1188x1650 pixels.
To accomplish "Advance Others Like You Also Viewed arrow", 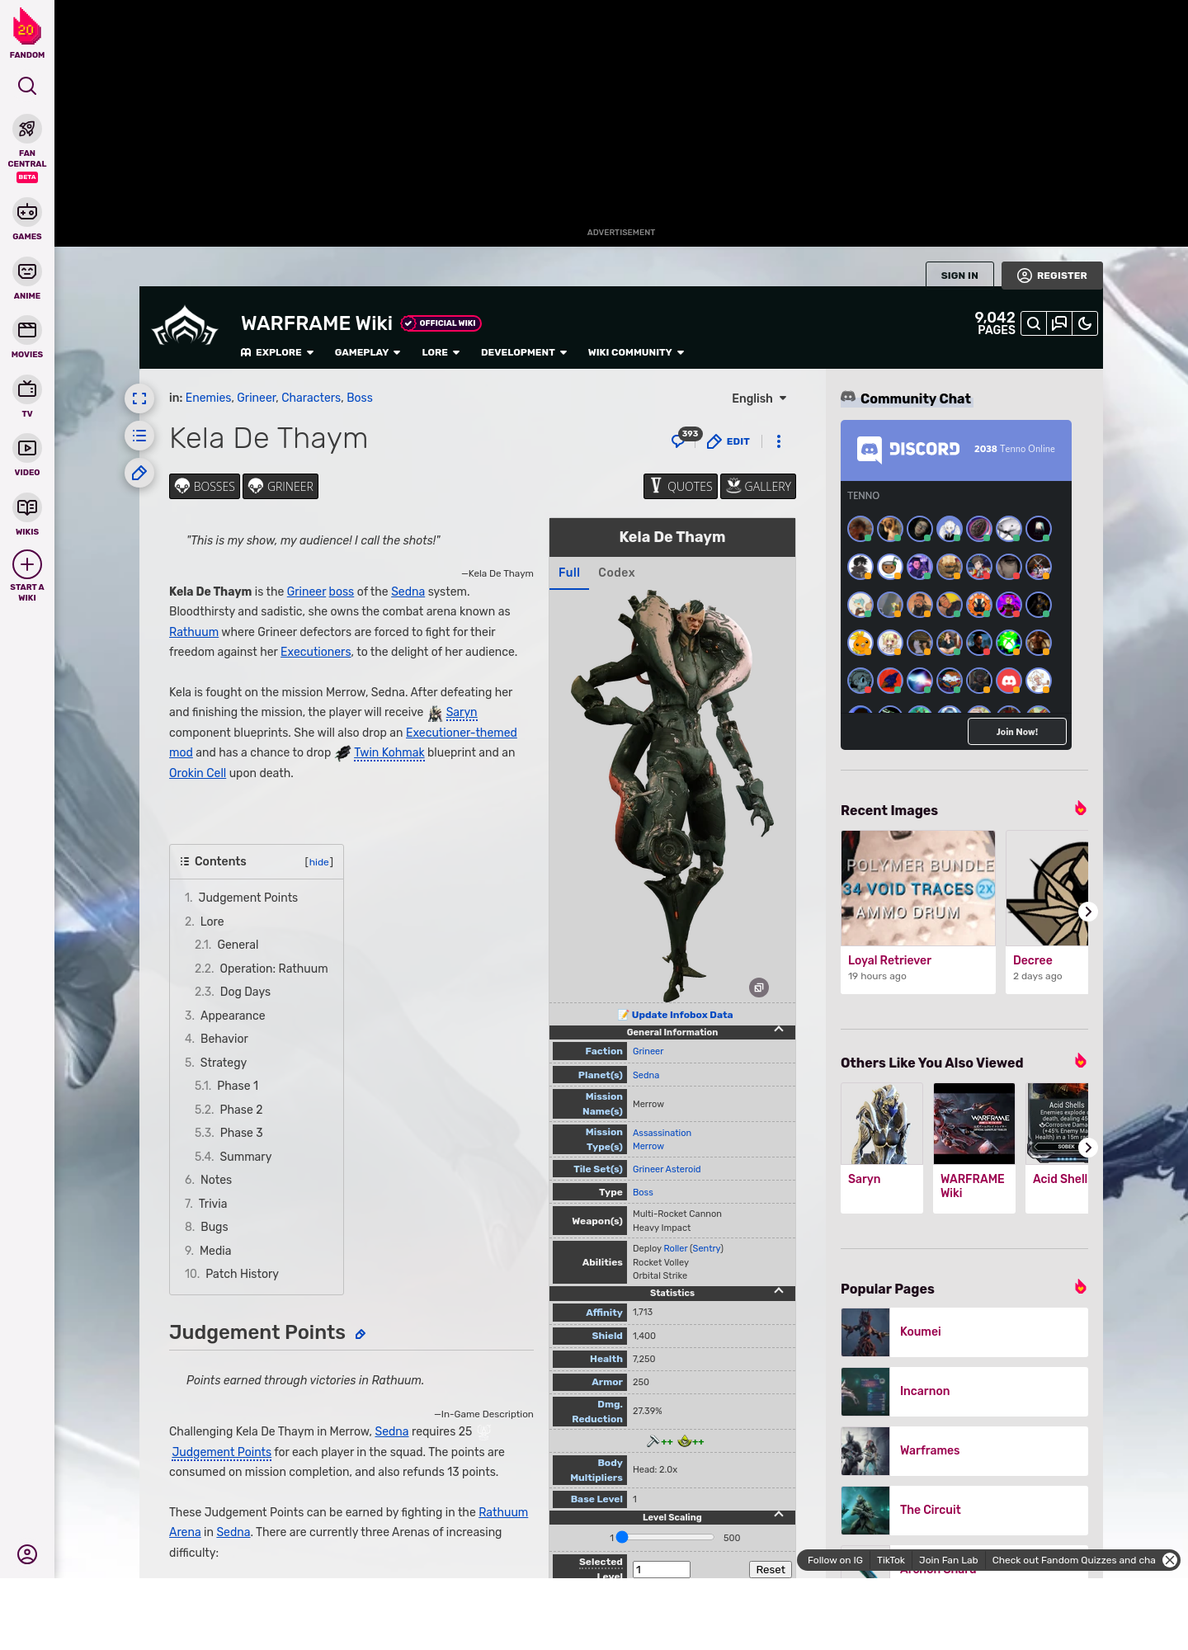I will 1088,1148.
